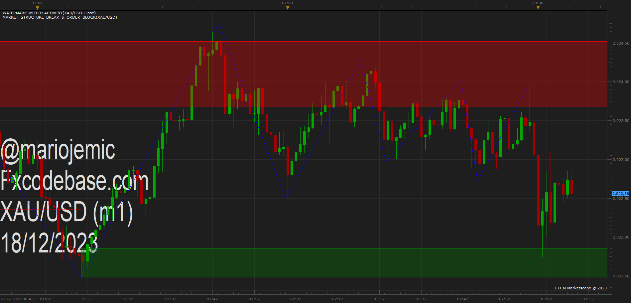Click the 02:22 time axis label

coord(379,299)
